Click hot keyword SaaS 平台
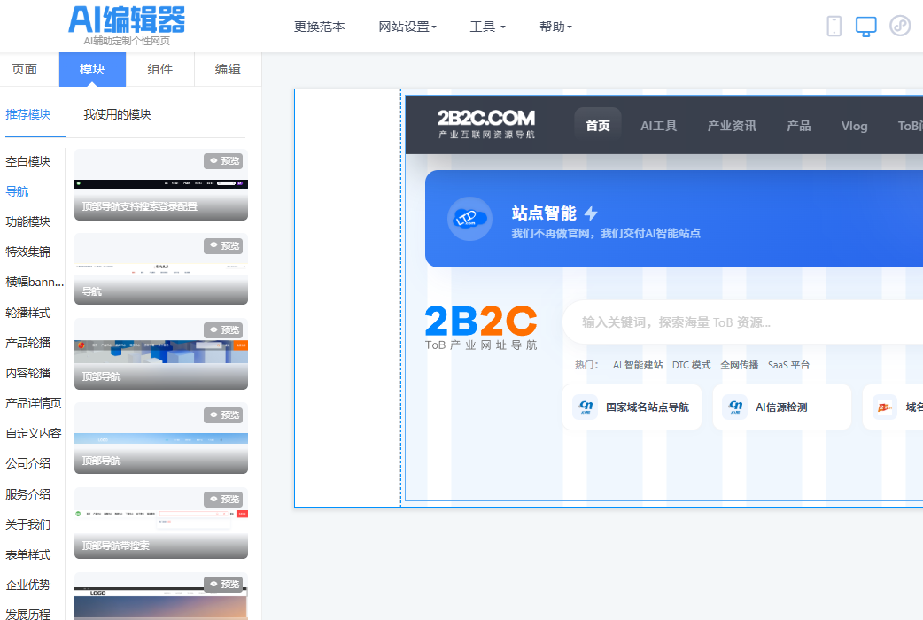The width and height of the screenshot is (923, 620). click(x=788, y=365)
